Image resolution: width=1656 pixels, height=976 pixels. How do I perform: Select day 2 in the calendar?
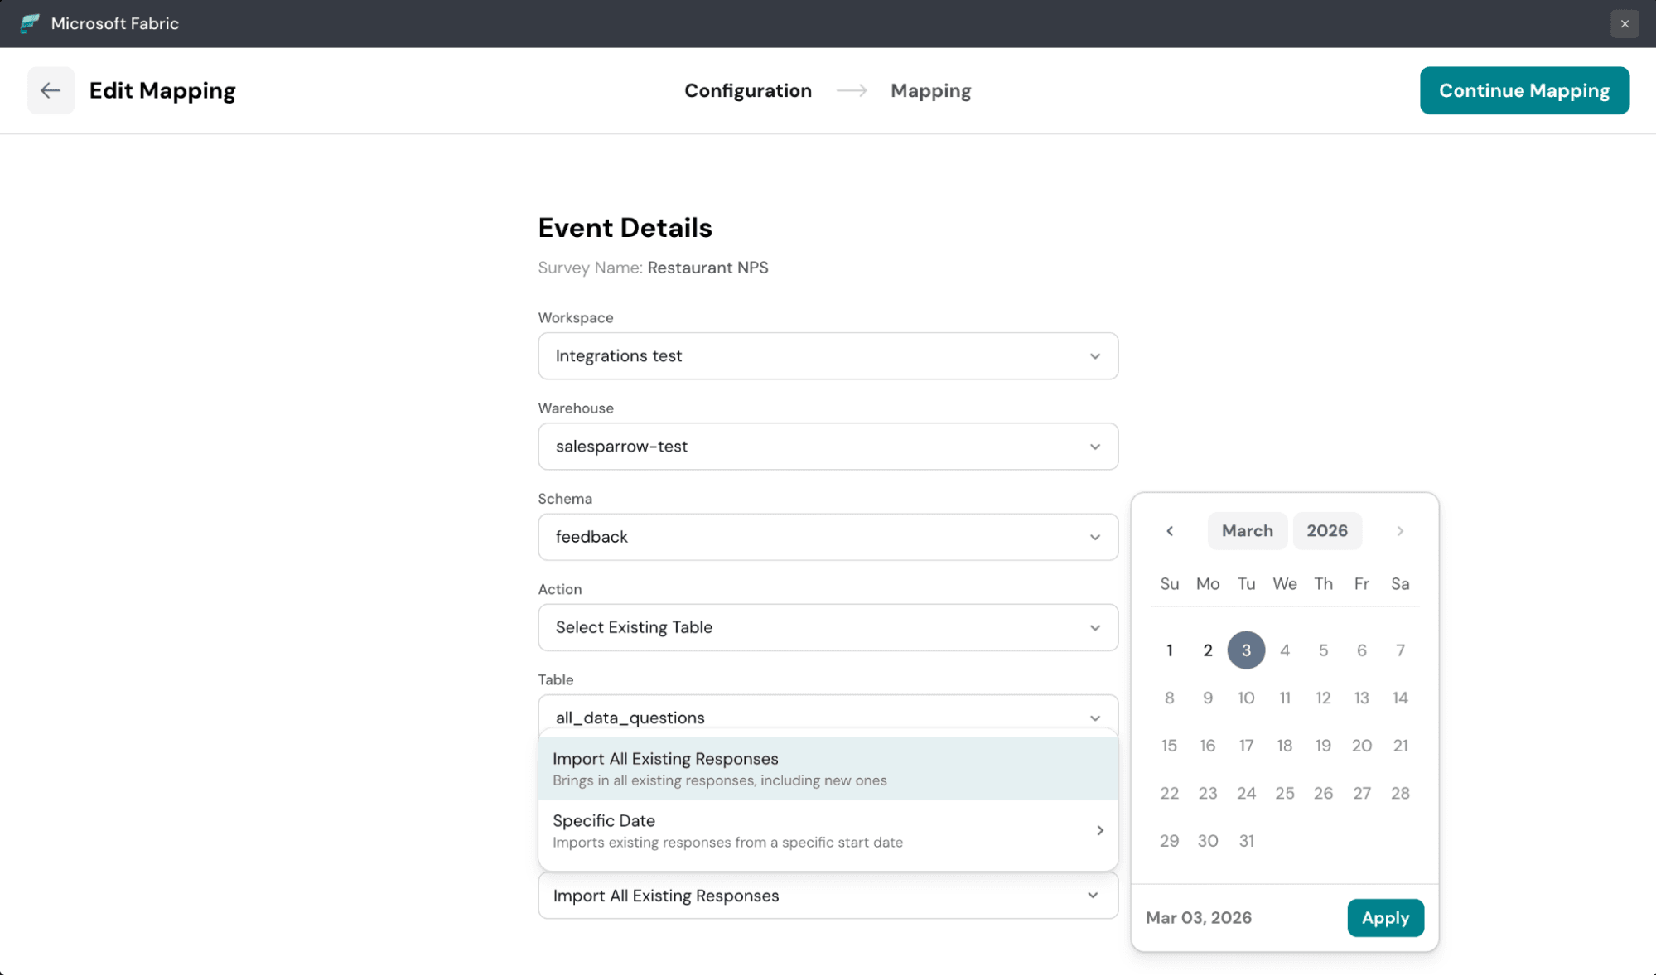click(x=1207, y=650)
